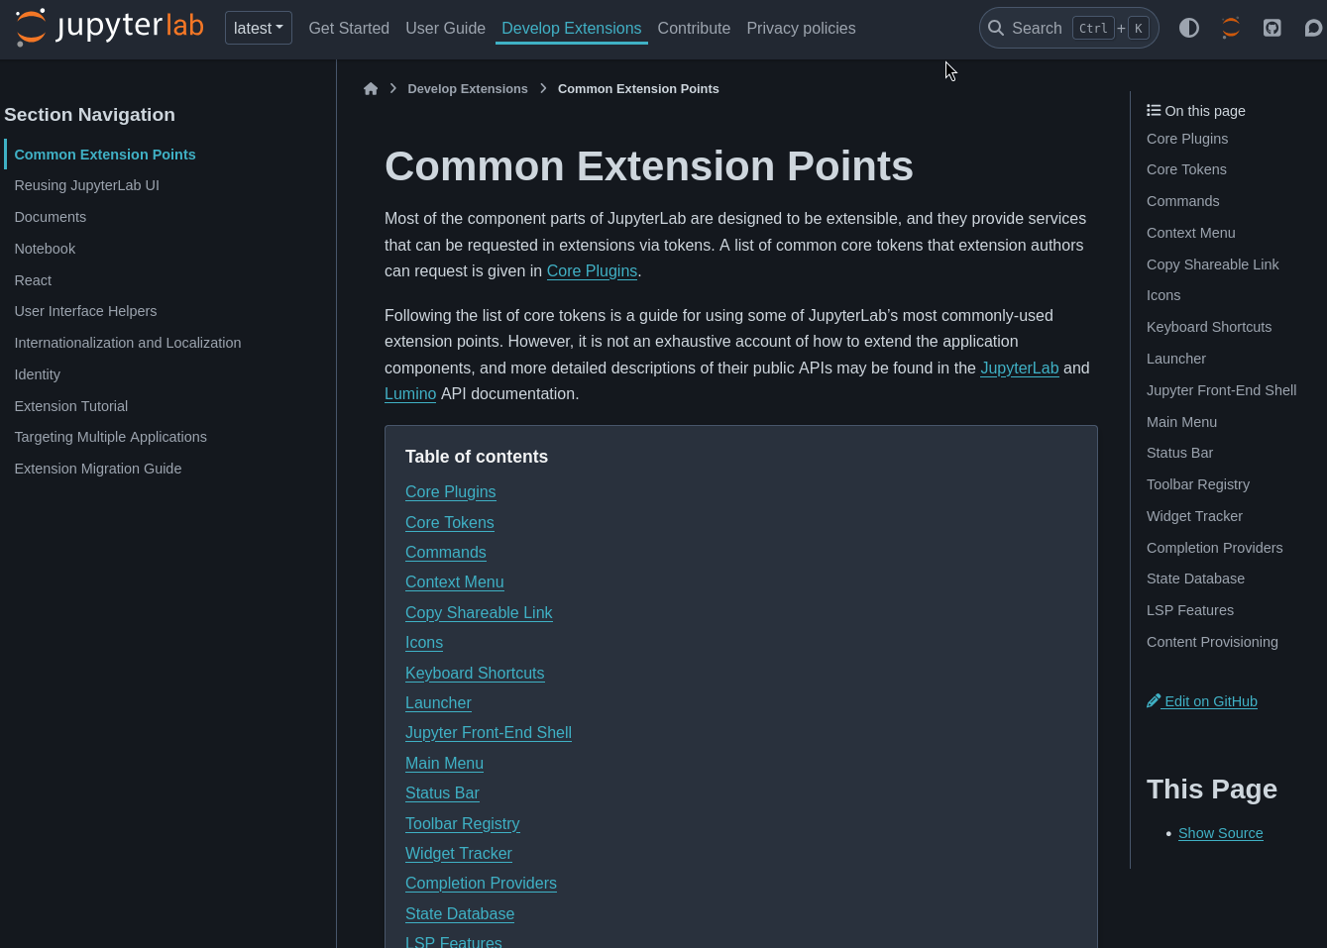Click Widget Tracker in table of contents
Image resolution: width=1327 pixels, height=948 pixels.
(x=458, y=853)
